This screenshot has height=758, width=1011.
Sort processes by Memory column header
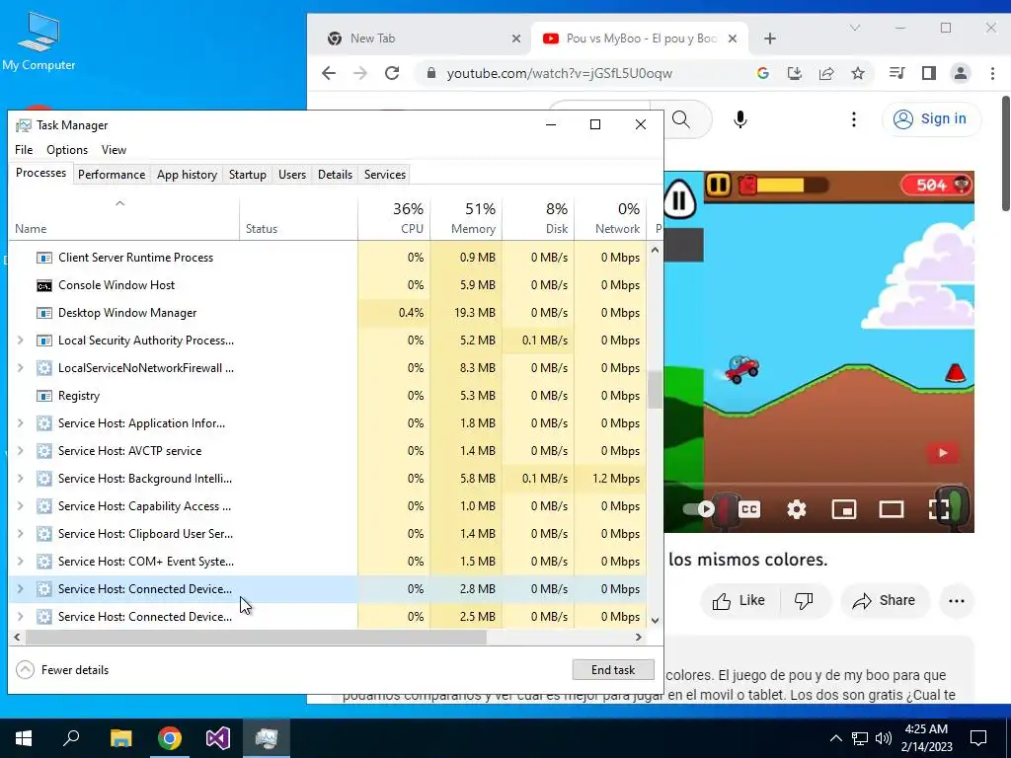(x=466, y=218)
